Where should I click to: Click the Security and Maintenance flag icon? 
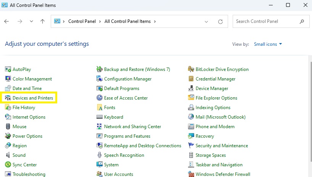[x=191, y=146]
